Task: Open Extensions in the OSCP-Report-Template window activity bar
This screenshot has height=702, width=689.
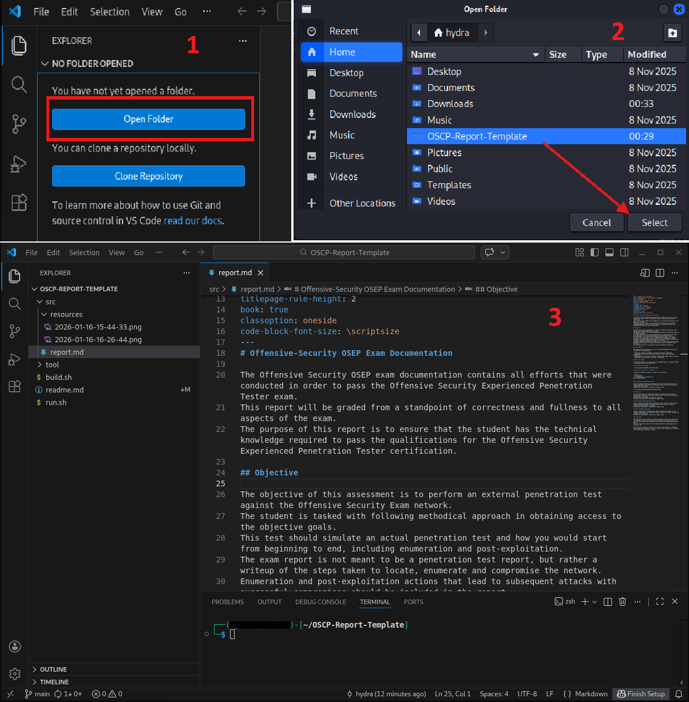Action: pyautogui.click(x=14, y=386)
